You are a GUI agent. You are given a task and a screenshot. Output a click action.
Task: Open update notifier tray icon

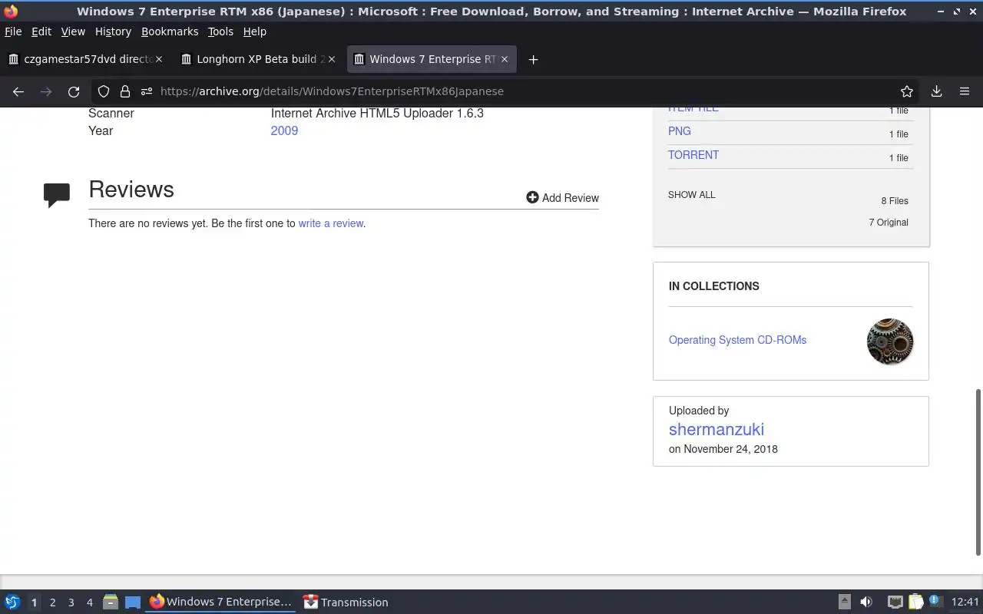(935, 601)
